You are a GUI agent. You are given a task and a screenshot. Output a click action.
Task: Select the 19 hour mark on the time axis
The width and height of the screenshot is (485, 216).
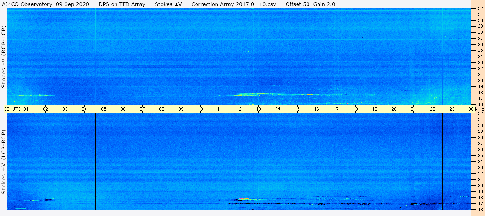coord(375,109)
